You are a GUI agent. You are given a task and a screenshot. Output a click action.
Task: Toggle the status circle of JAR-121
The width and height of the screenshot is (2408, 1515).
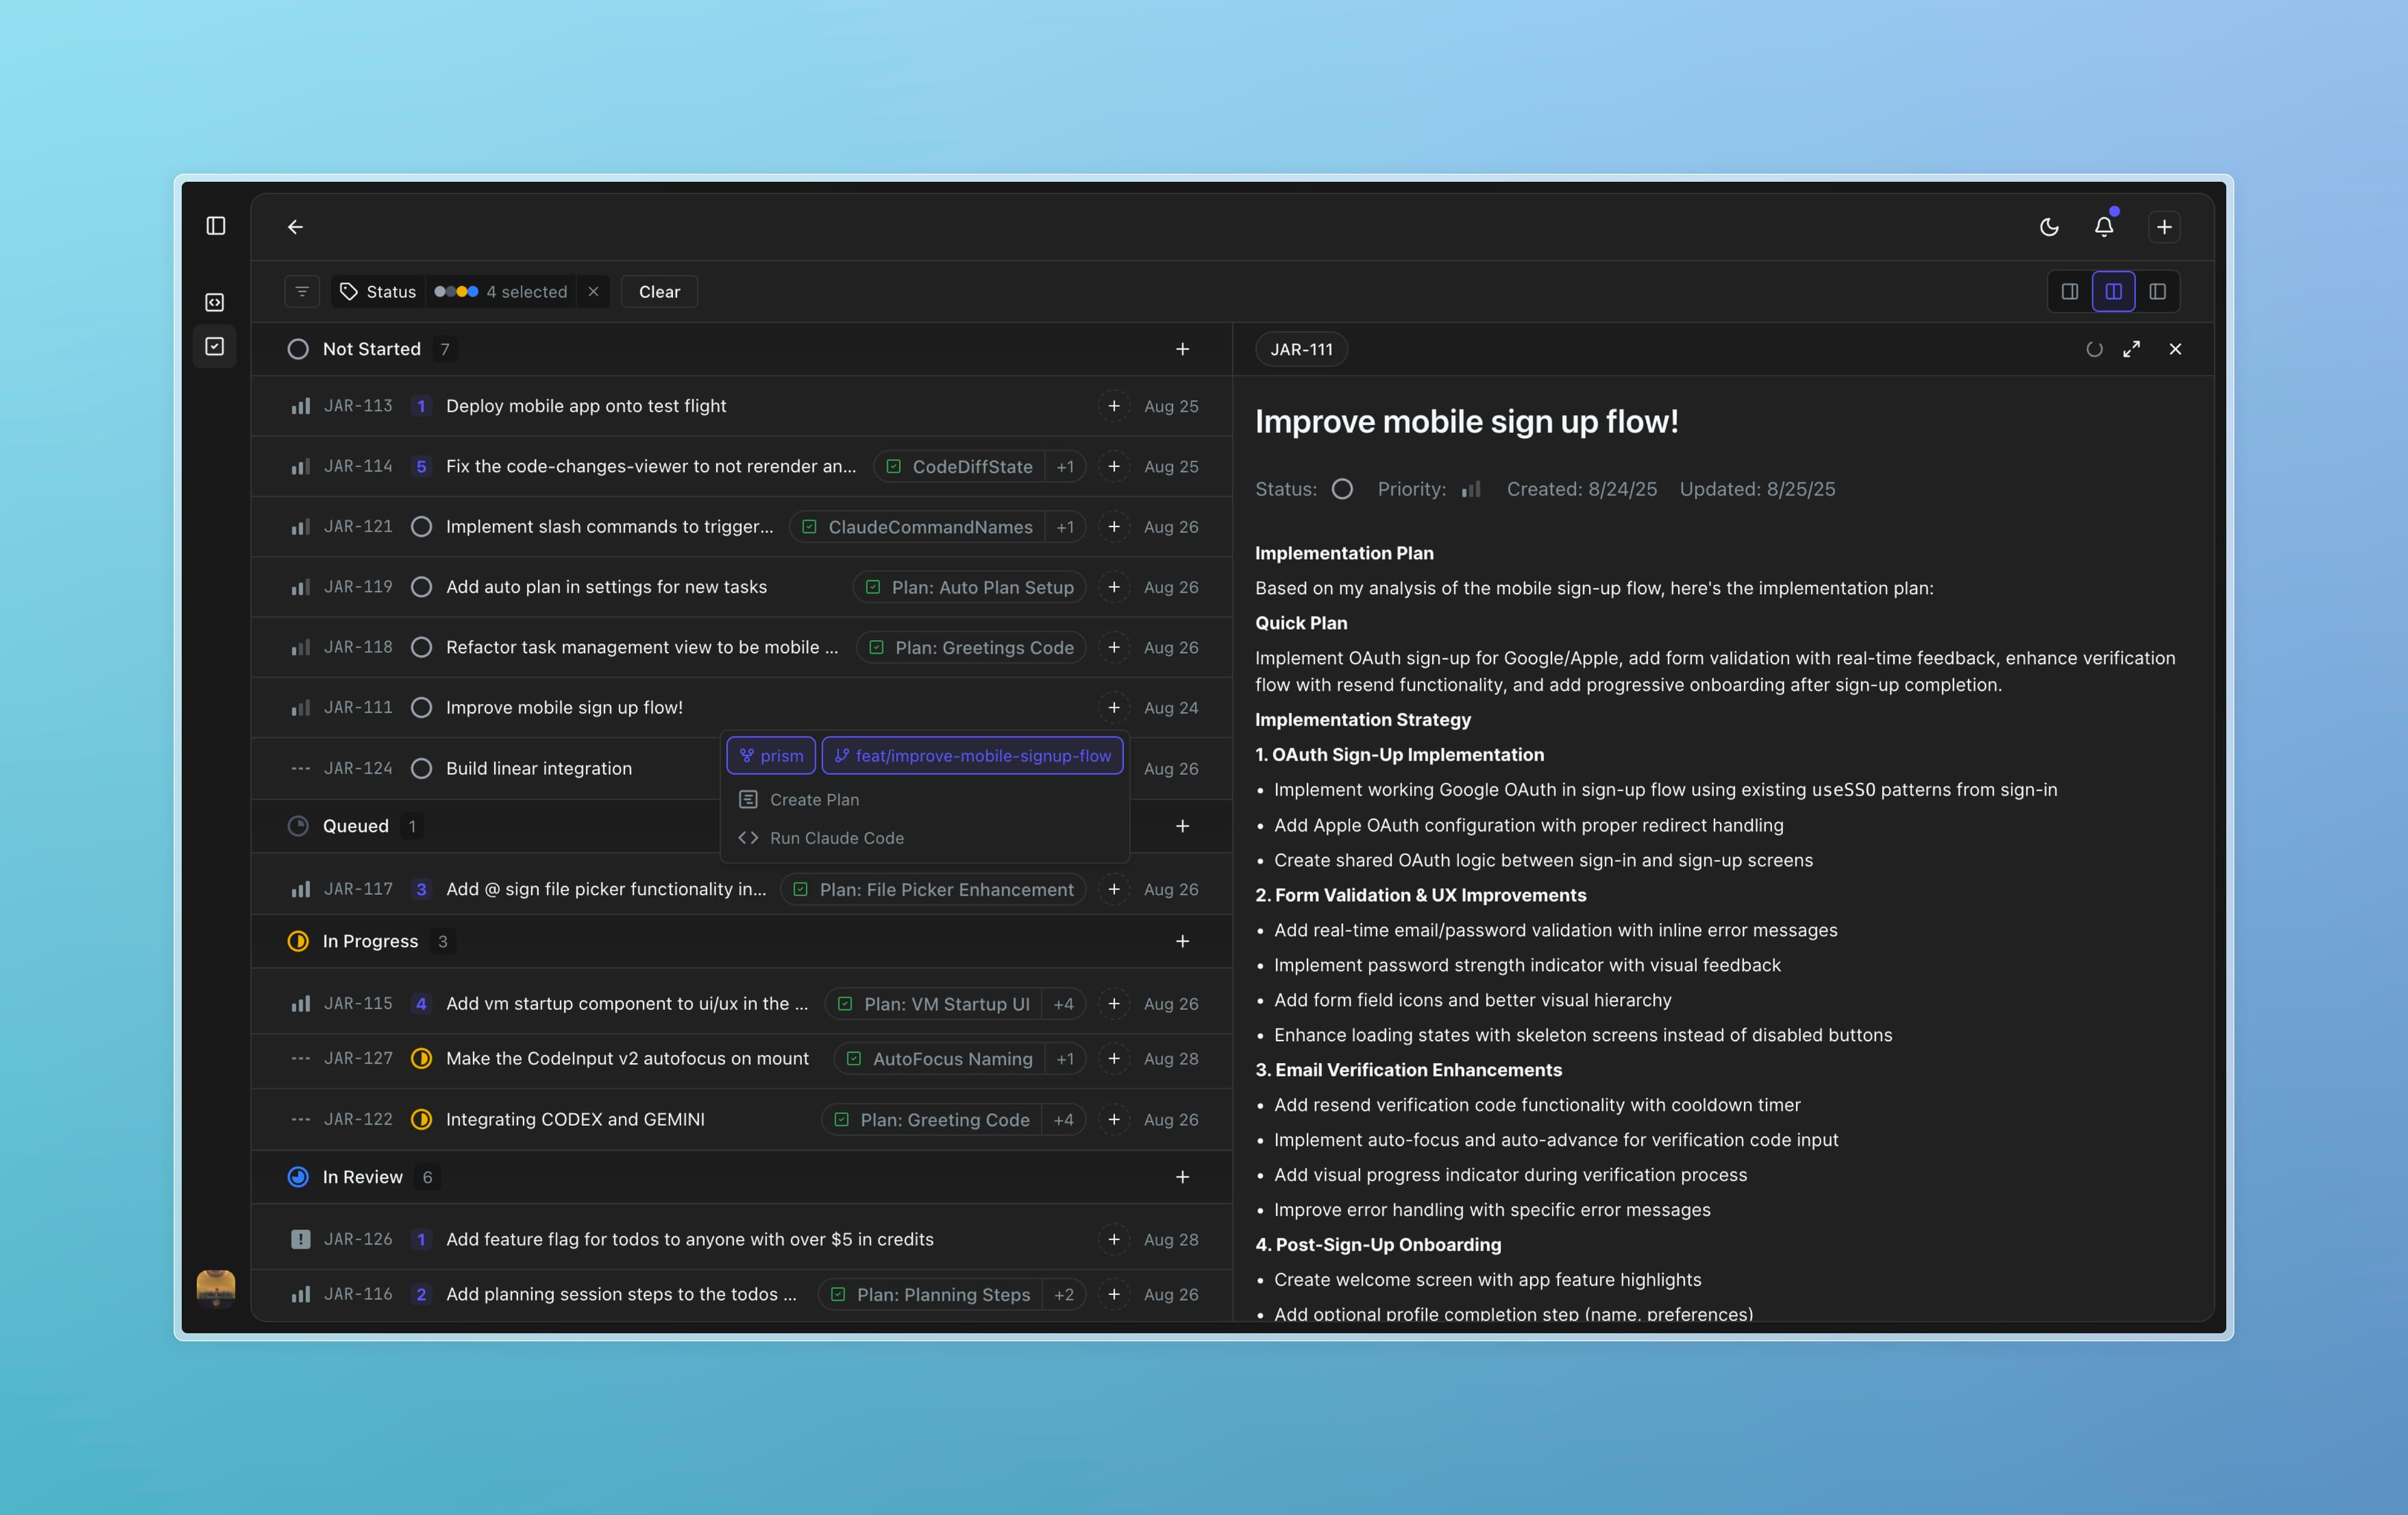pos(422,527)
